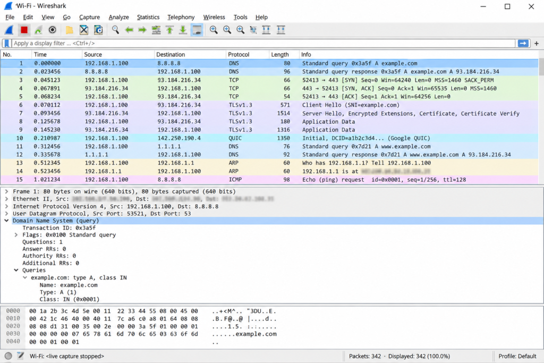Sort packets by the Length column header
Screen dimensions: 544x363
coord(284,55)
